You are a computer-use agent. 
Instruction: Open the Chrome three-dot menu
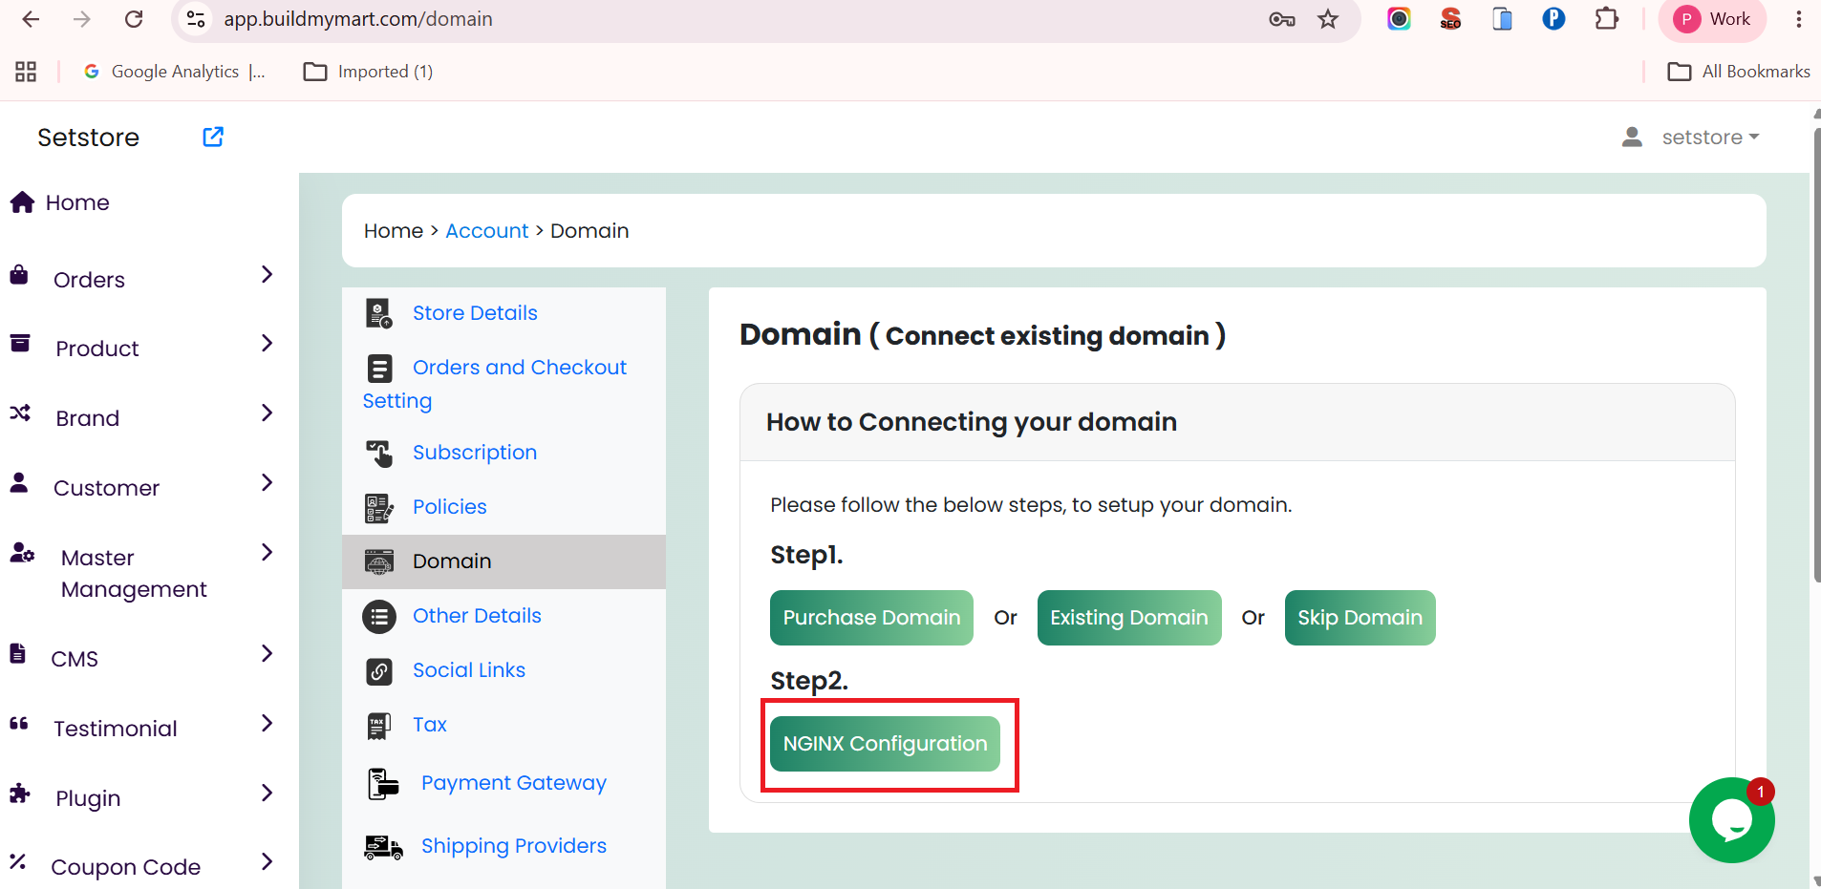[x=1798, y=19]
